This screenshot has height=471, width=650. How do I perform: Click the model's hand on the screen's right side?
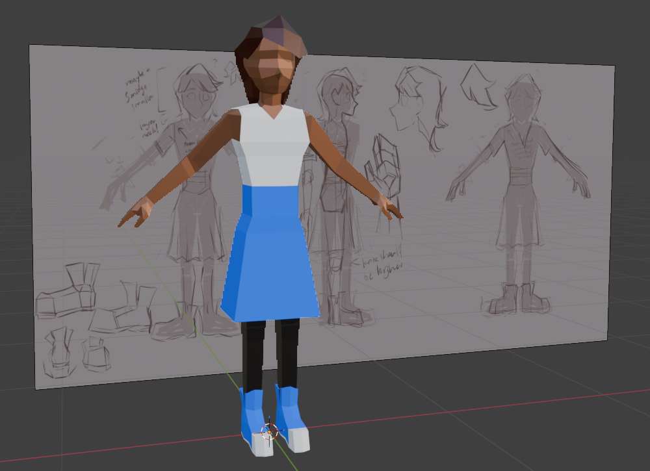[391, 209]
